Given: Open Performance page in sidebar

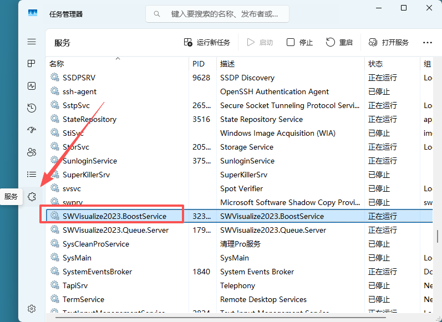Looking at the screenshot, I should [32, 86].
